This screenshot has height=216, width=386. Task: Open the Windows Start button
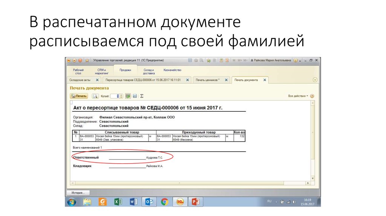click(x=72, y=202)
